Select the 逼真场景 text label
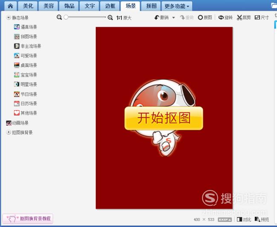The width and height of the screenshot is (277, 227). [29, 27]
